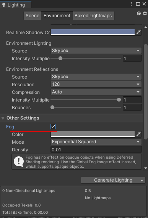This screenshot has width=148, height=218.
Task: Click Environment Lighting Intensity Multiplier slider handle
Action: point(60,58)
